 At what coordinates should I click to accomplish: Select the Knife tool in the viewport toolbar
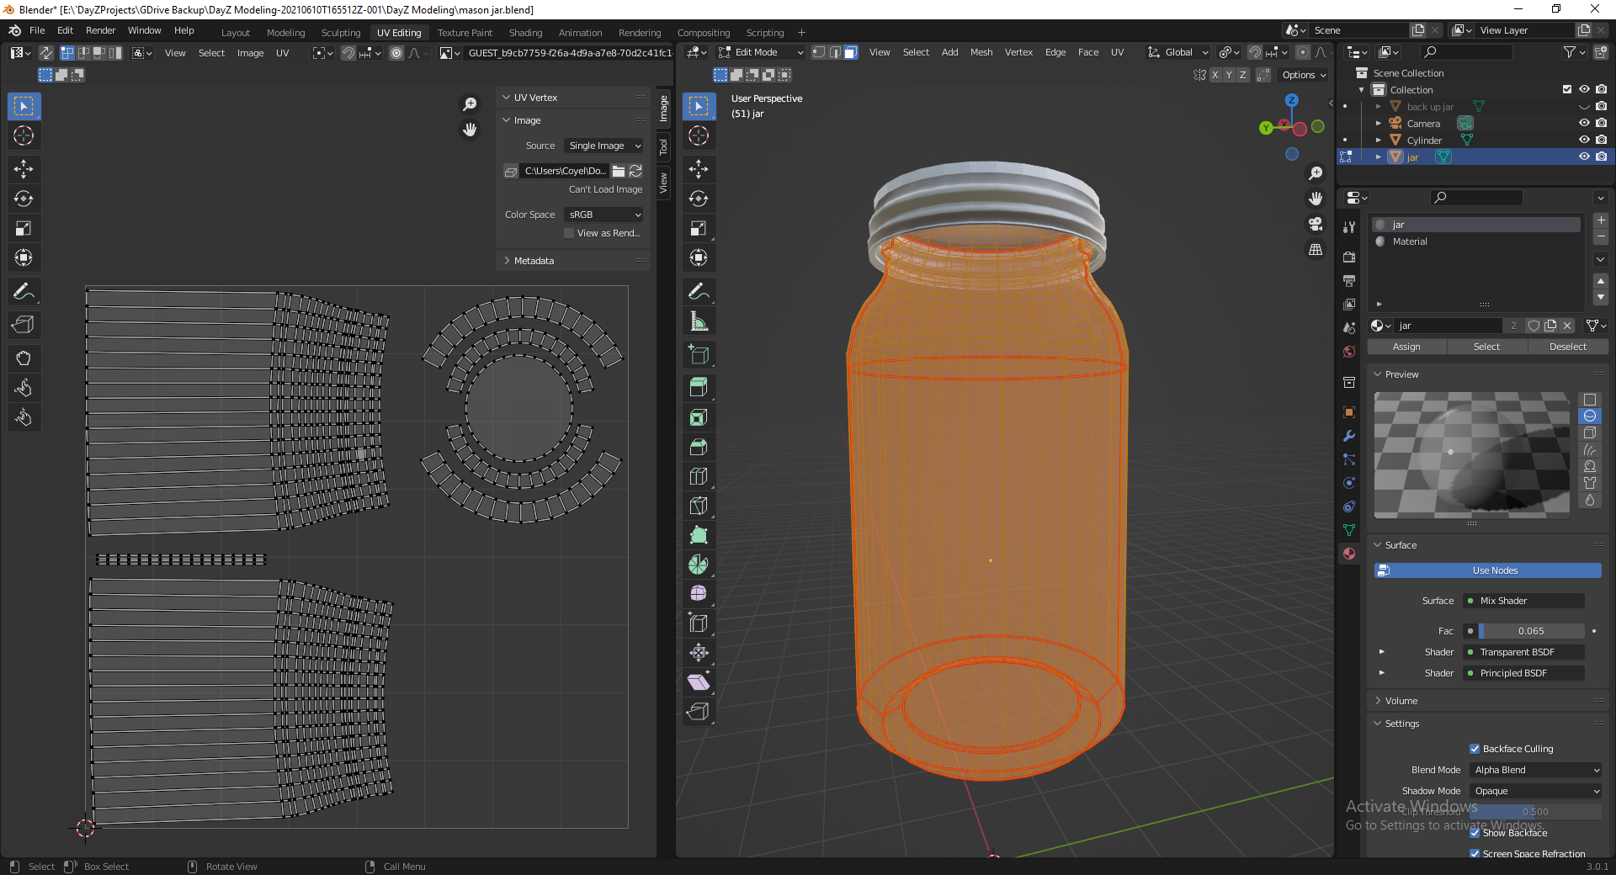(699, 506)
